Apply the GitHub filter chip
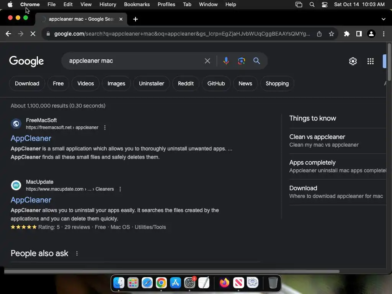The width and height of the screenshot is (392, 294). click(x=216, y=83)
